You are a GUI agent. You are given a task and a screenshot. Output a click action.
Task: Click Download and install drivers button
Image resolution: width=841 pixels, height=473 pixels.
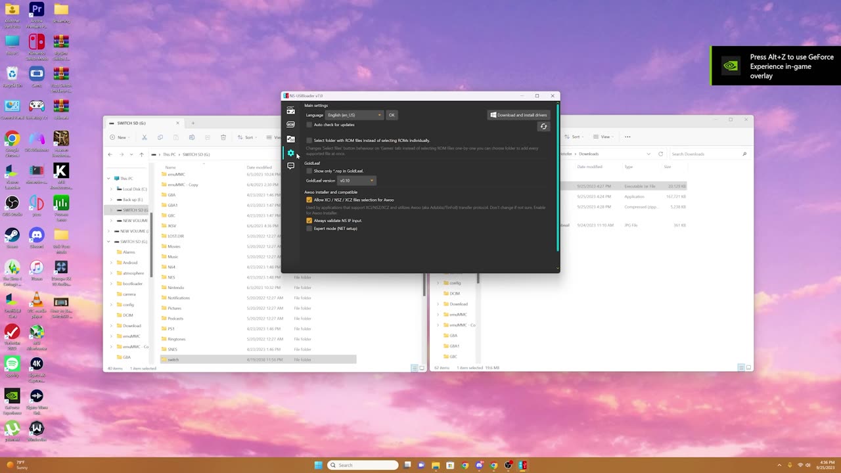[518, 115]
